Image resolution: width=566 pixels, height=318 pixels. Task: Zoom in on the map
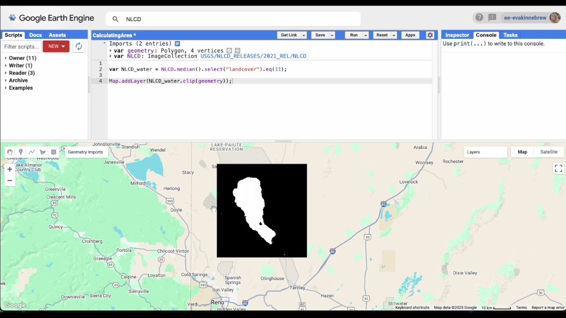[10, 169]
